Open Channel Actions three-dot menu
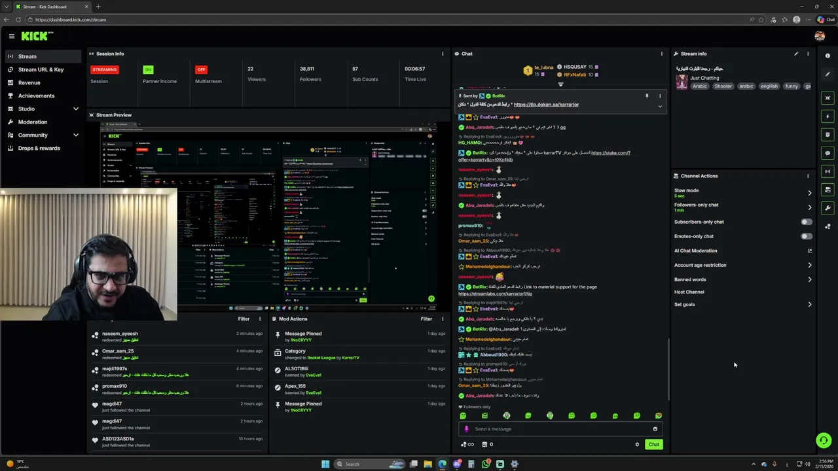Screen dimensions: 838x471 [x=808, y=176]
